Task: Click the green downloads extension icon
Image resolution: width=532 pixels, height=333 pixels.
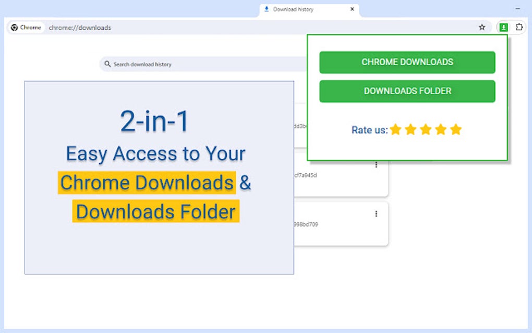Action: click(503, 27)
